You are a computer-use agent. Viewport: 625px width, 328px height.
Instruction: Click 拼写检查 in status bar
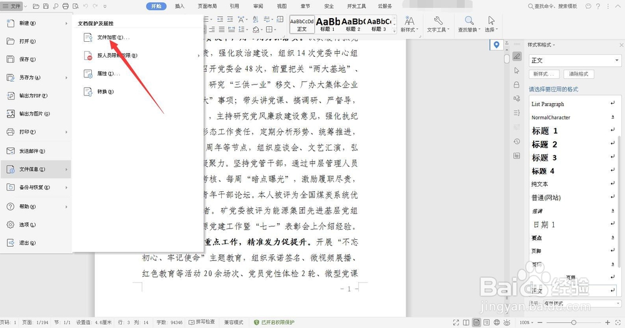[202, 322]
